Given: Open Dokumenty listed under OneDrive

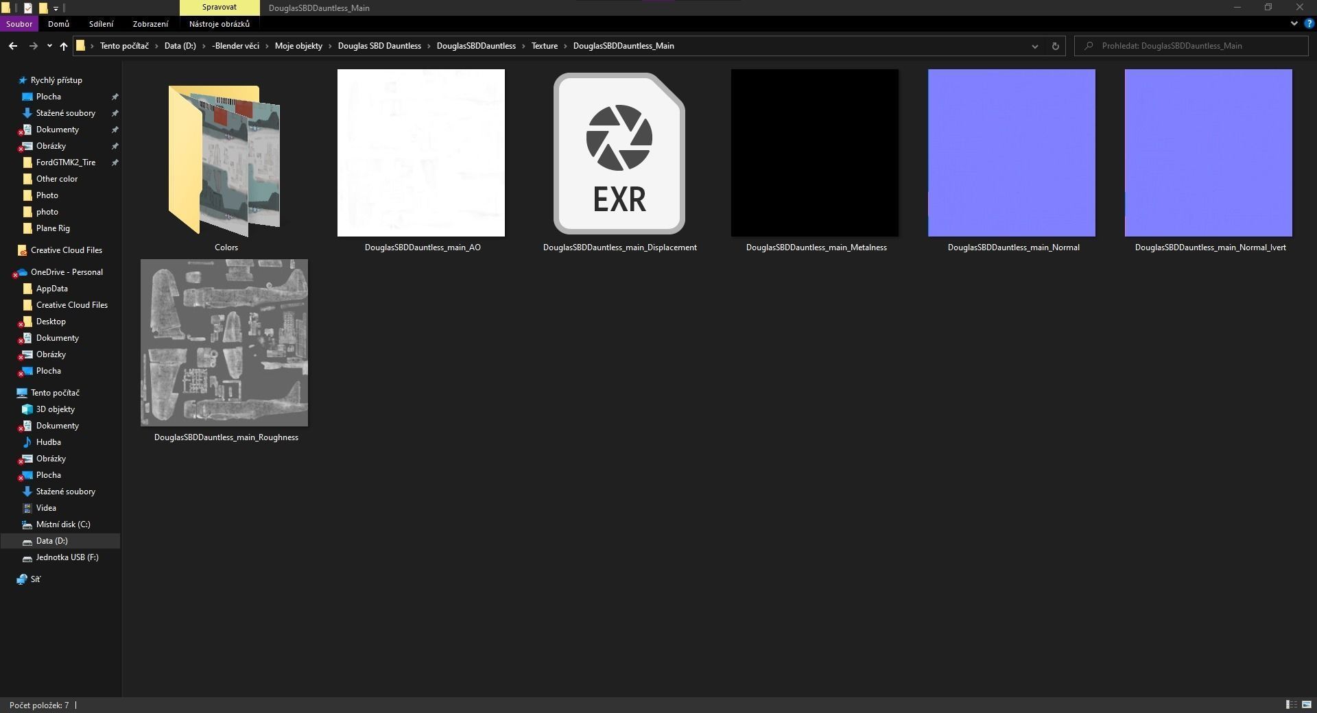Looking at the screenshot, I should tap(58, 338).
